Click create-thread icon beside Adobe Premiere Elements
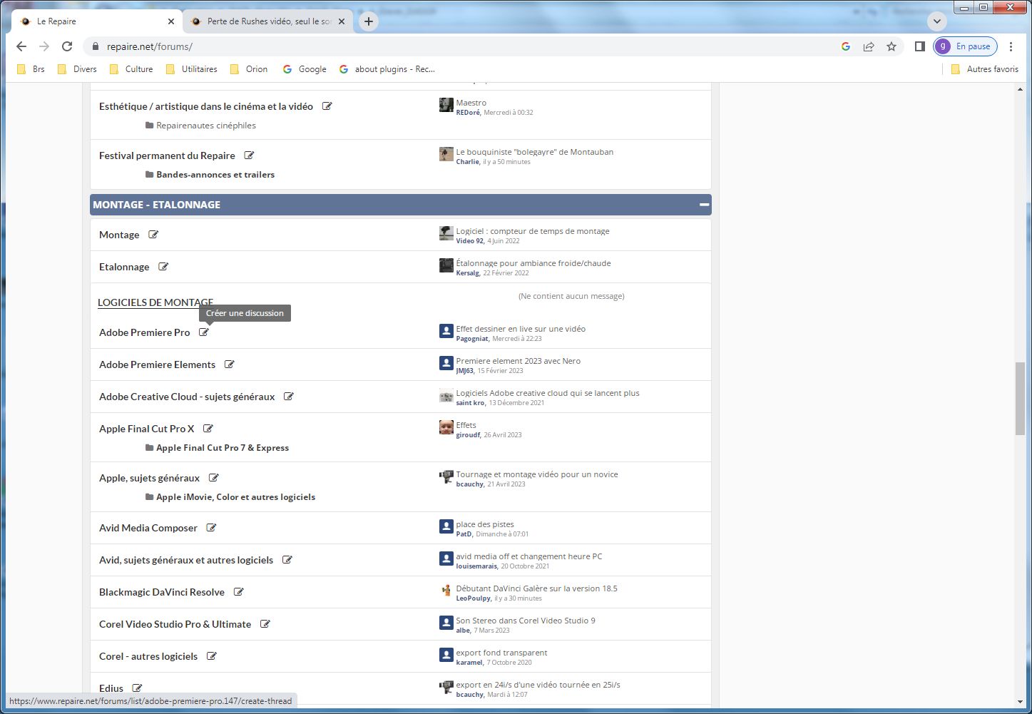Screen dimensions: 1032x714 (x=230, y=364)
